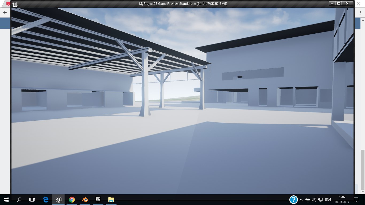
Task: Change input language ENG
Action: tap(328, 199)
